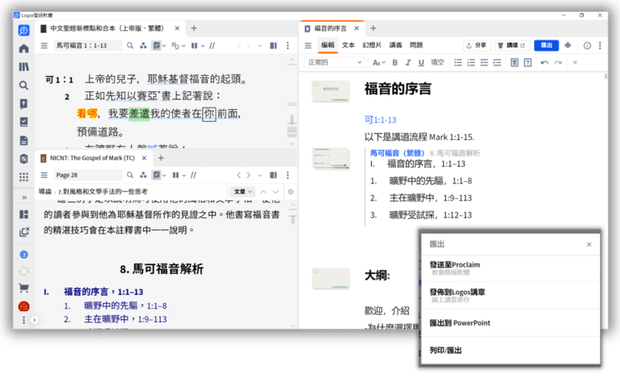Click the sync refresh icon
The width and height of the screenshot is (620, 387).
pos(23,271)
